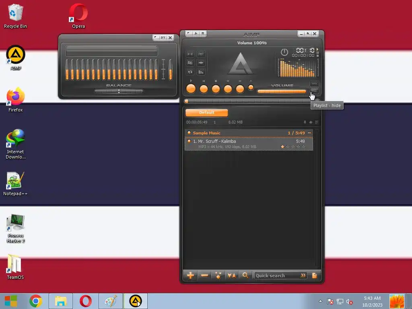This screenshot has width=412, height=309.
Task: Open the internet radio capture icon
Action: click(201, 54)
